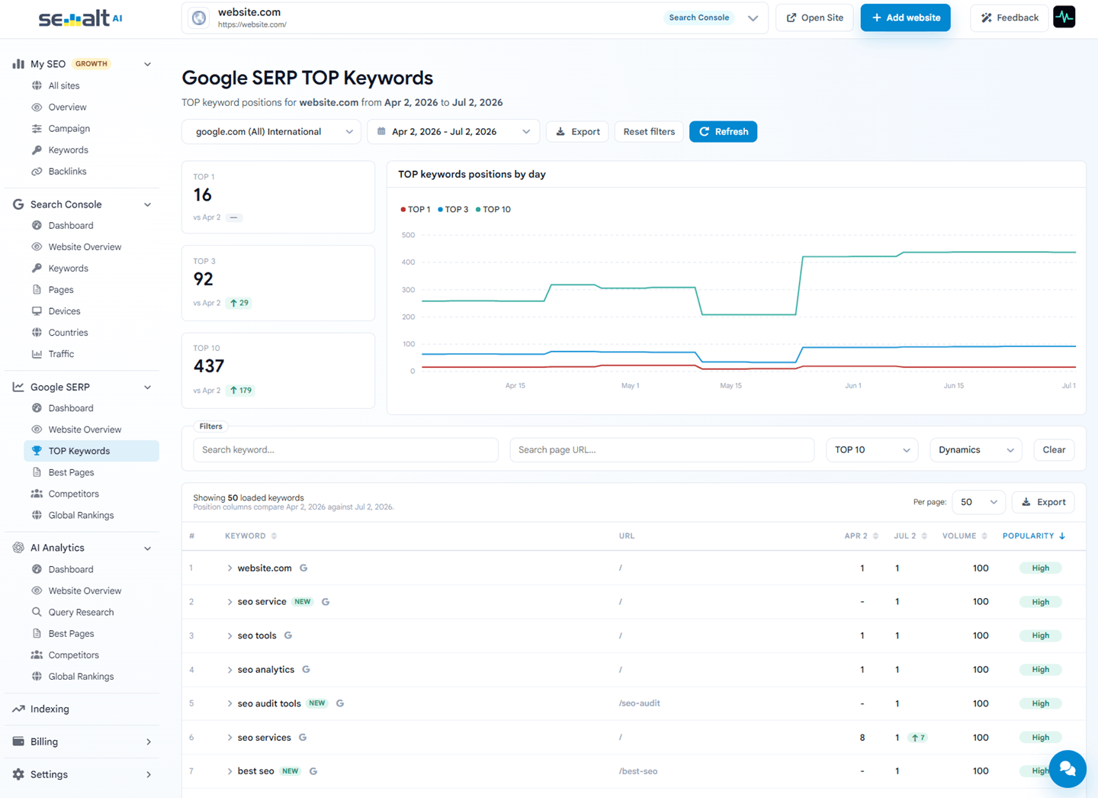Click the Seoalt AI logo

(x=80, y=18)
